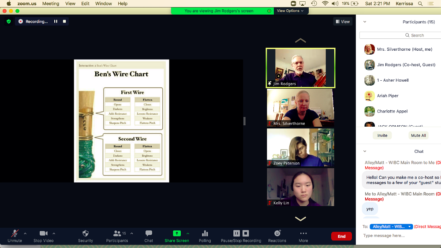The width and height of the screenshot is (441, 248).
Task: Open the Meeting menu
Action: [x=51, y=4]
